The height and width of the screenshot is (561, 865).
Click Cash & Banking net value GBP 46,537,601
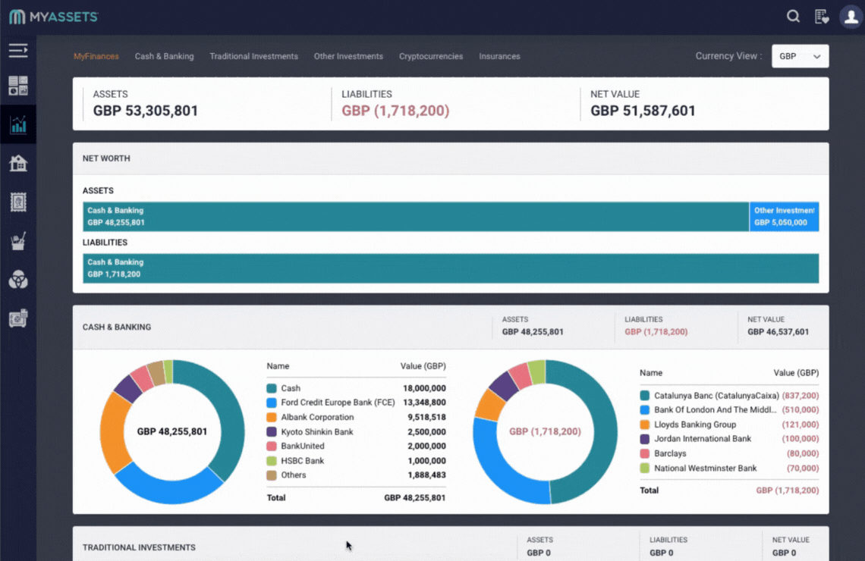[x=778, y=332]
